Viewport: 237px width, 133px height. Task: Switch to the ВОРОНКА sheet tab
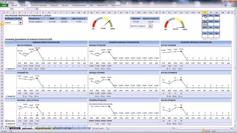tap(15, 129)
